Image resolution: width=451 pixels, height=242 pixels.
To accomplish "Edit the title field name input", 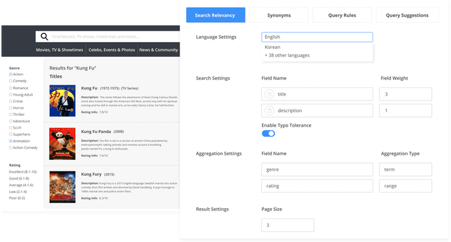I will 317,94.
